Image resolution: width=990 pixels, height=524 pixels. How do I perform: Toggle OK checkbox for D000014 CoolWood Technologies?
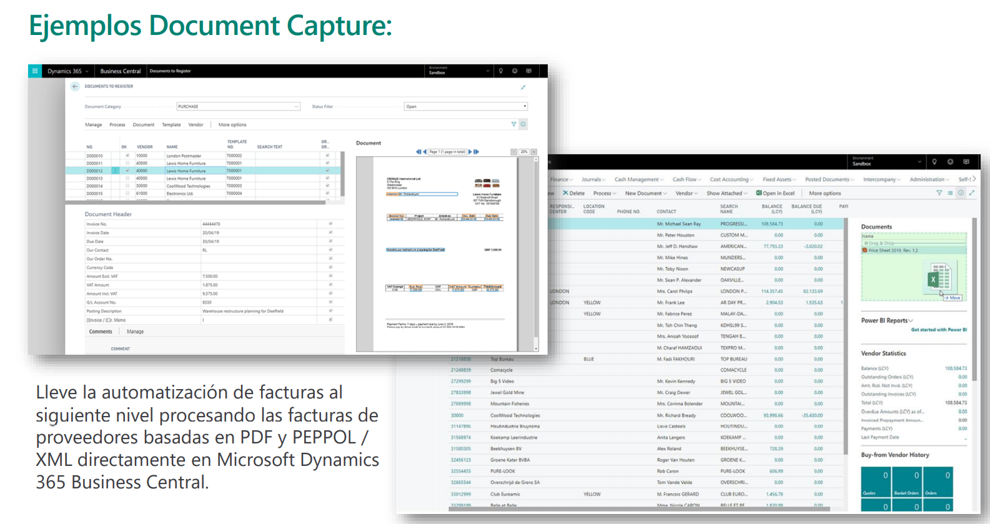click(127, 185)
